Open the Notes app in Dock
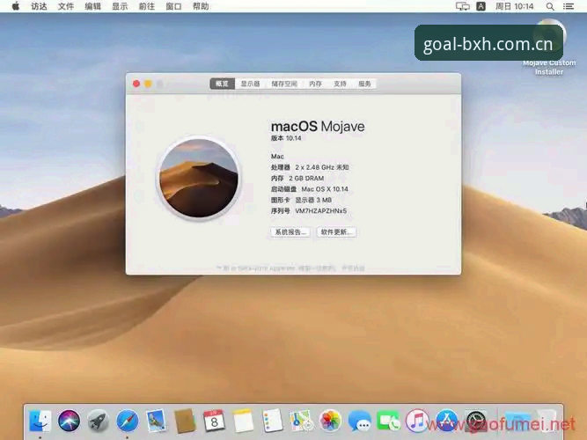 tap(243, 421)
